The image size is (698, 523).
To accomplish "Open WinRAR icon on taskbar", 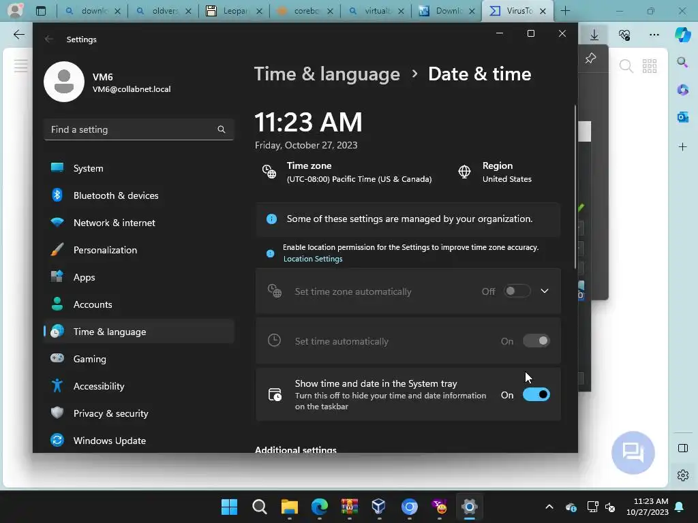I will coord(350,507).
